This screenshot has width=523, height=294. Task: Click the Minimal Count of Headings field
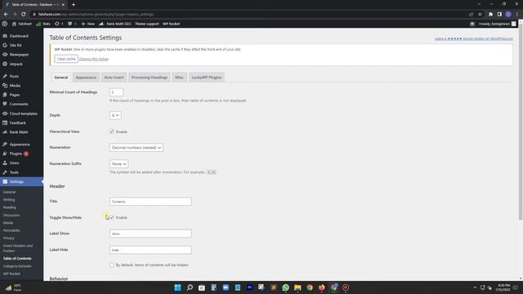(x=116, y=92)
